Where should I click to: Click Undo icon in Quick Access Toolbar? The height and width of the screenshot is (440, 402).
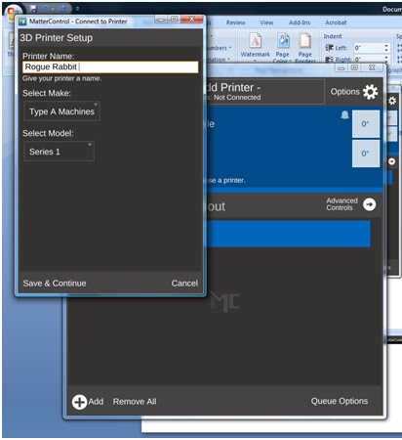tap(45, 9)
